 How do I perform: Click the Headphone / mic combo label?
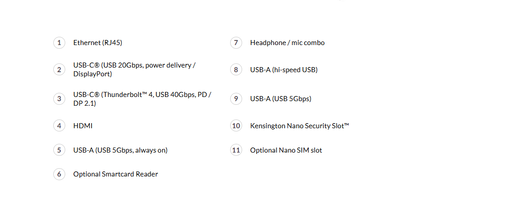click(x=288, y=43)
